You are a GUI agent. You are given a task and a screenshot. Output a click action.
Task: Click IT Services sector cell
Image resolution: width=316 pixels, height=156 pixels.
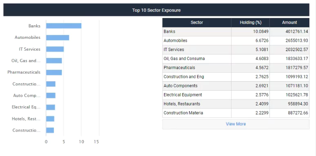coord(197,49)
